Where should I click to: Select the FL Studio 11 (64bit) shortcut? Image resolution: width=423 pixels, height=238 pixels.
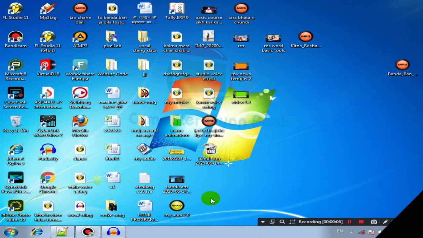tap(48, 42)
